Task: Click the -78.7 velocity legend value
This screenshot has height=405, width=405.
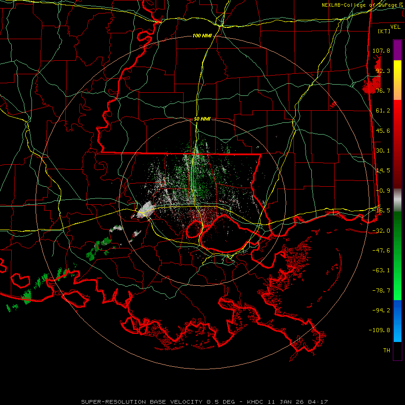Action: tap(381, 290)
